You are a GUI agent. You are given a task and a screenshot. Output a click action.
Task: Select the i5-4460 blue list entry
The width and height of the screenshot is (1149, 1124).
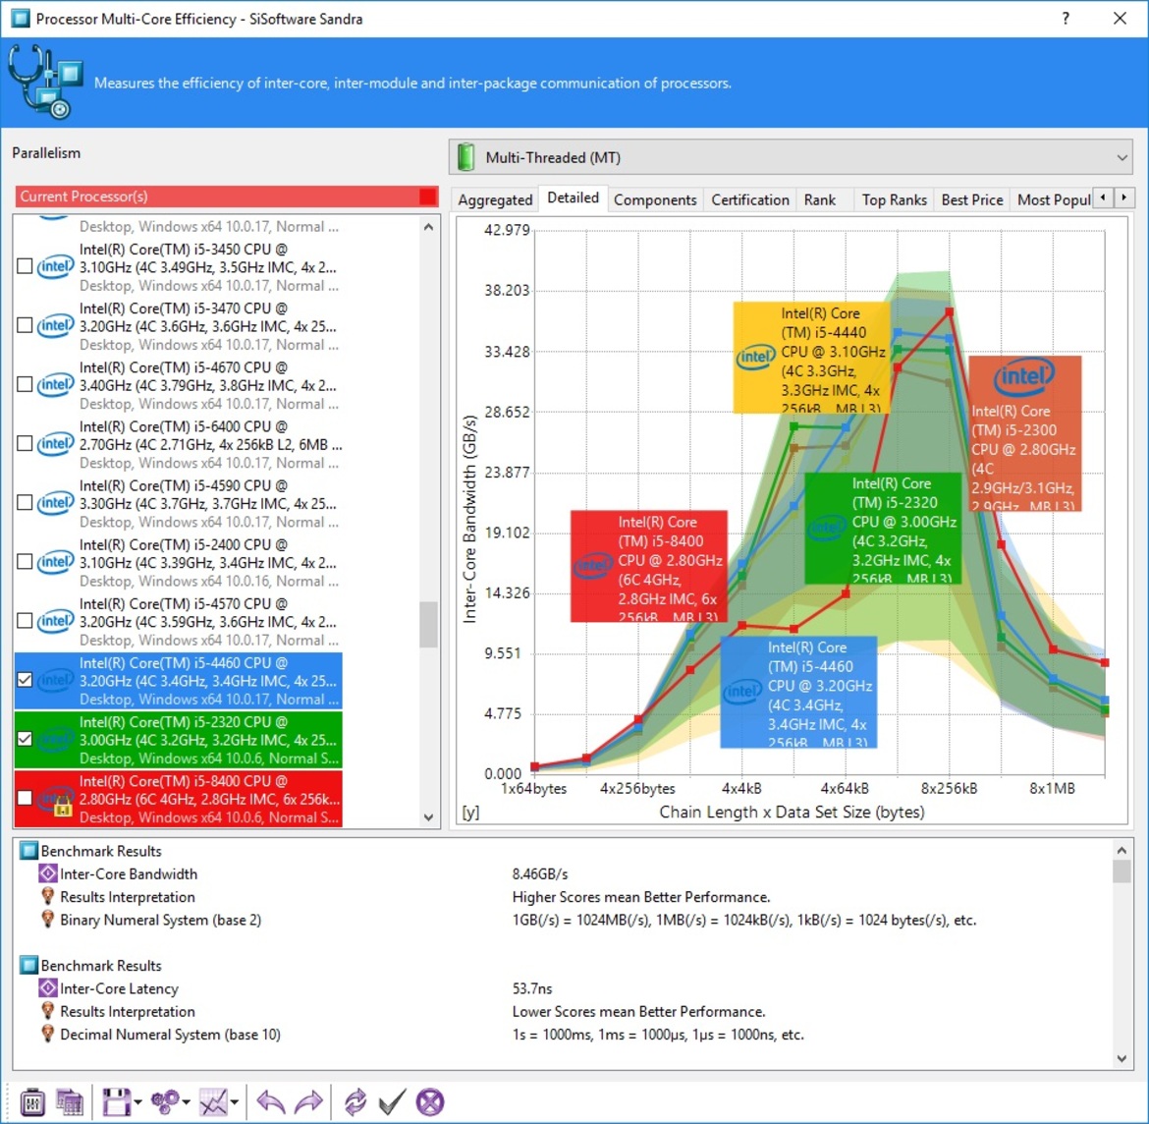[x=178, y=681]
